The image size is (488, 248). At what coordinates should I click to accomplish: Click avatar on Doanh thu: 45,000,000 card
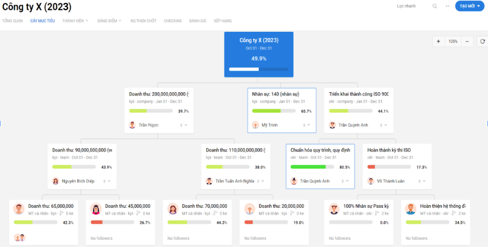[95, 209]
